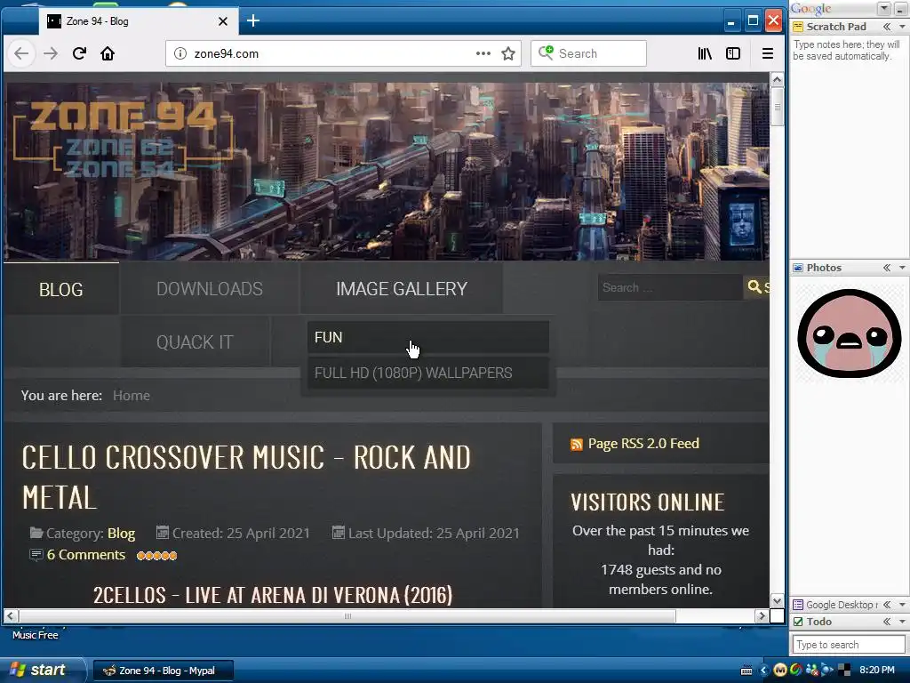Choose FULL HD (1080P) WALLPAPERS submenu entry

coord(427,373)
